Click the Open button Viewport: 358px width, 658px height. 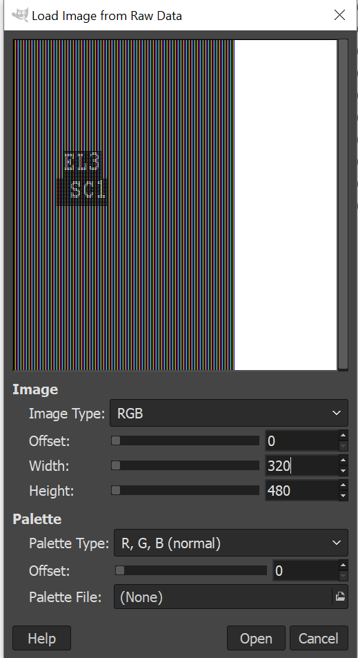pyautogui.click(x=256, y=638)
